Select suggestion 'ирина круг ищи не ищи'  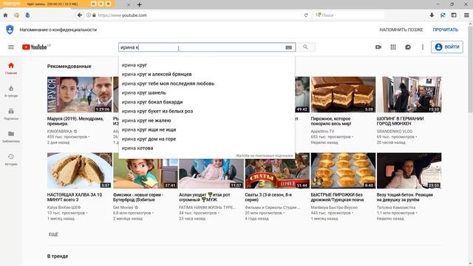(x=207, y=130)
